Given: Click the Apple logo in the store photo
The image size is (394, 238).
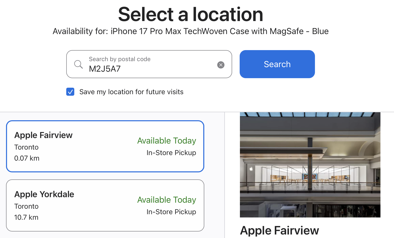Looking at the screenshot, I should pos(251,169).
